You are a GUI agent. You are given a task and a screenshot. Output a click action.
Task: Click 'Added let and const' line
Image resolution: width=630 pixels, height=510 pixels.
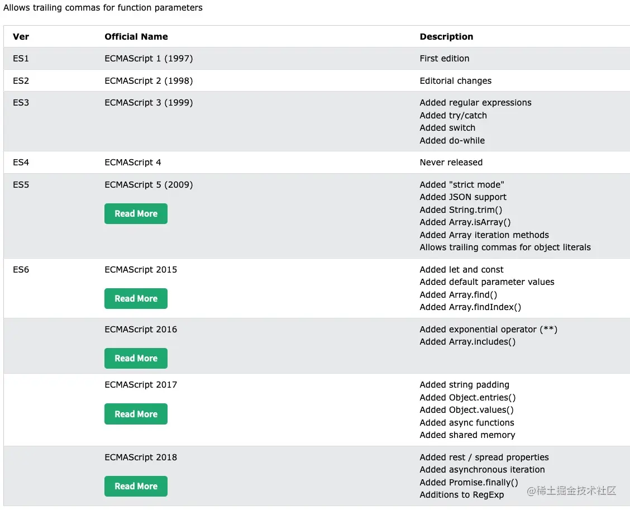(461, 270)
